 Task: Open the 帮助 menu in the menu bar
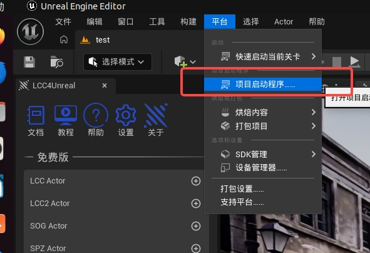point(317,22)
